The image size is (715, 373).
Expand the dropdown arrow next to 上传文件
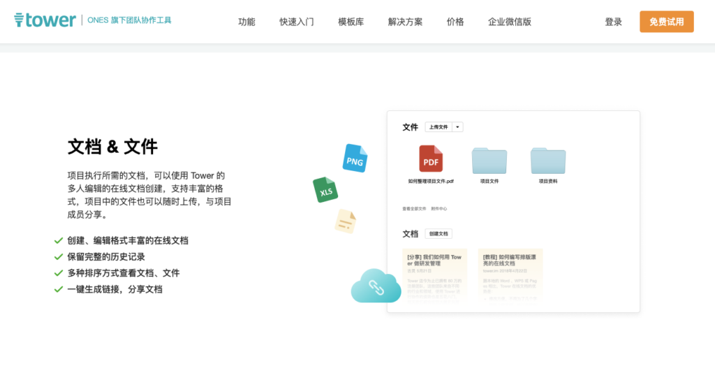[x=457, y=127]
